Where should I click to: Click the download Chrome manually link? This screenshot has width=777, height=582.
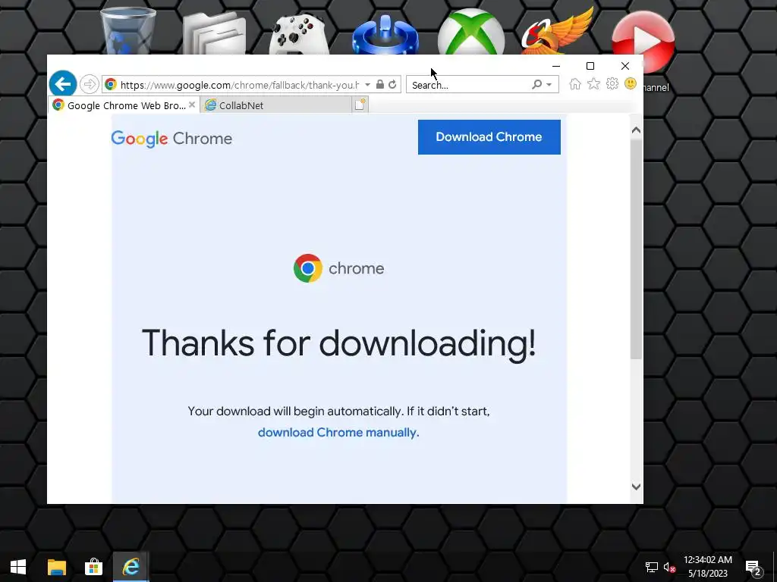[x=338, y=432]
